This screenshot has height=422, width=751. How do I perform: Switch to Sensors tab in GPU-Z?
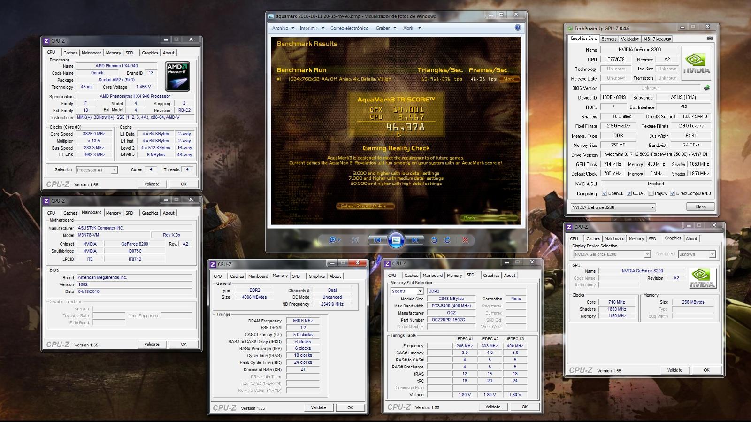tap(609, 39)
